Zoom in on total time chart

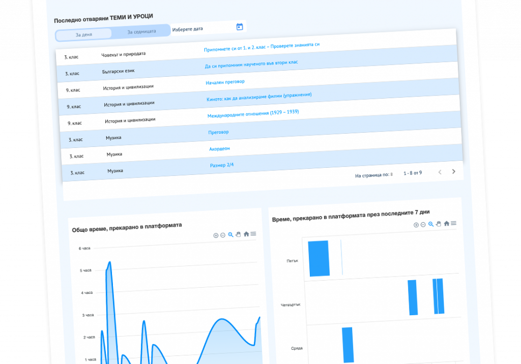(x=216, y=235)
